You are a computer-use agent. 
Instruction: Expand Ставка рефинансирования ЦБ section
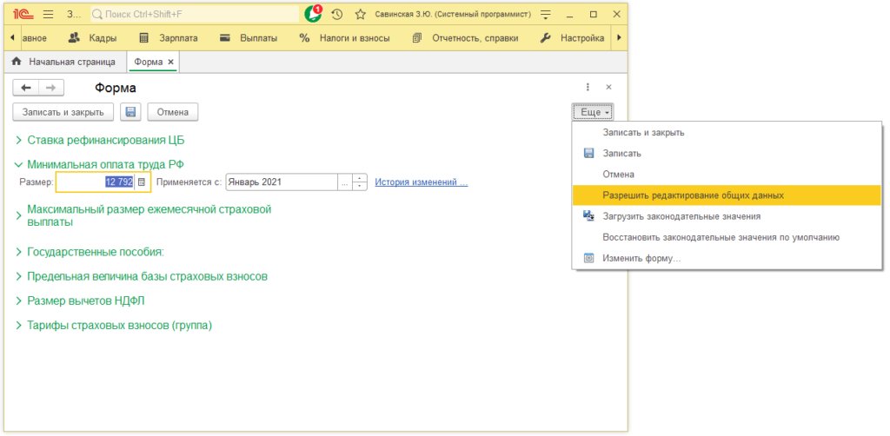[x=19, y=140]
